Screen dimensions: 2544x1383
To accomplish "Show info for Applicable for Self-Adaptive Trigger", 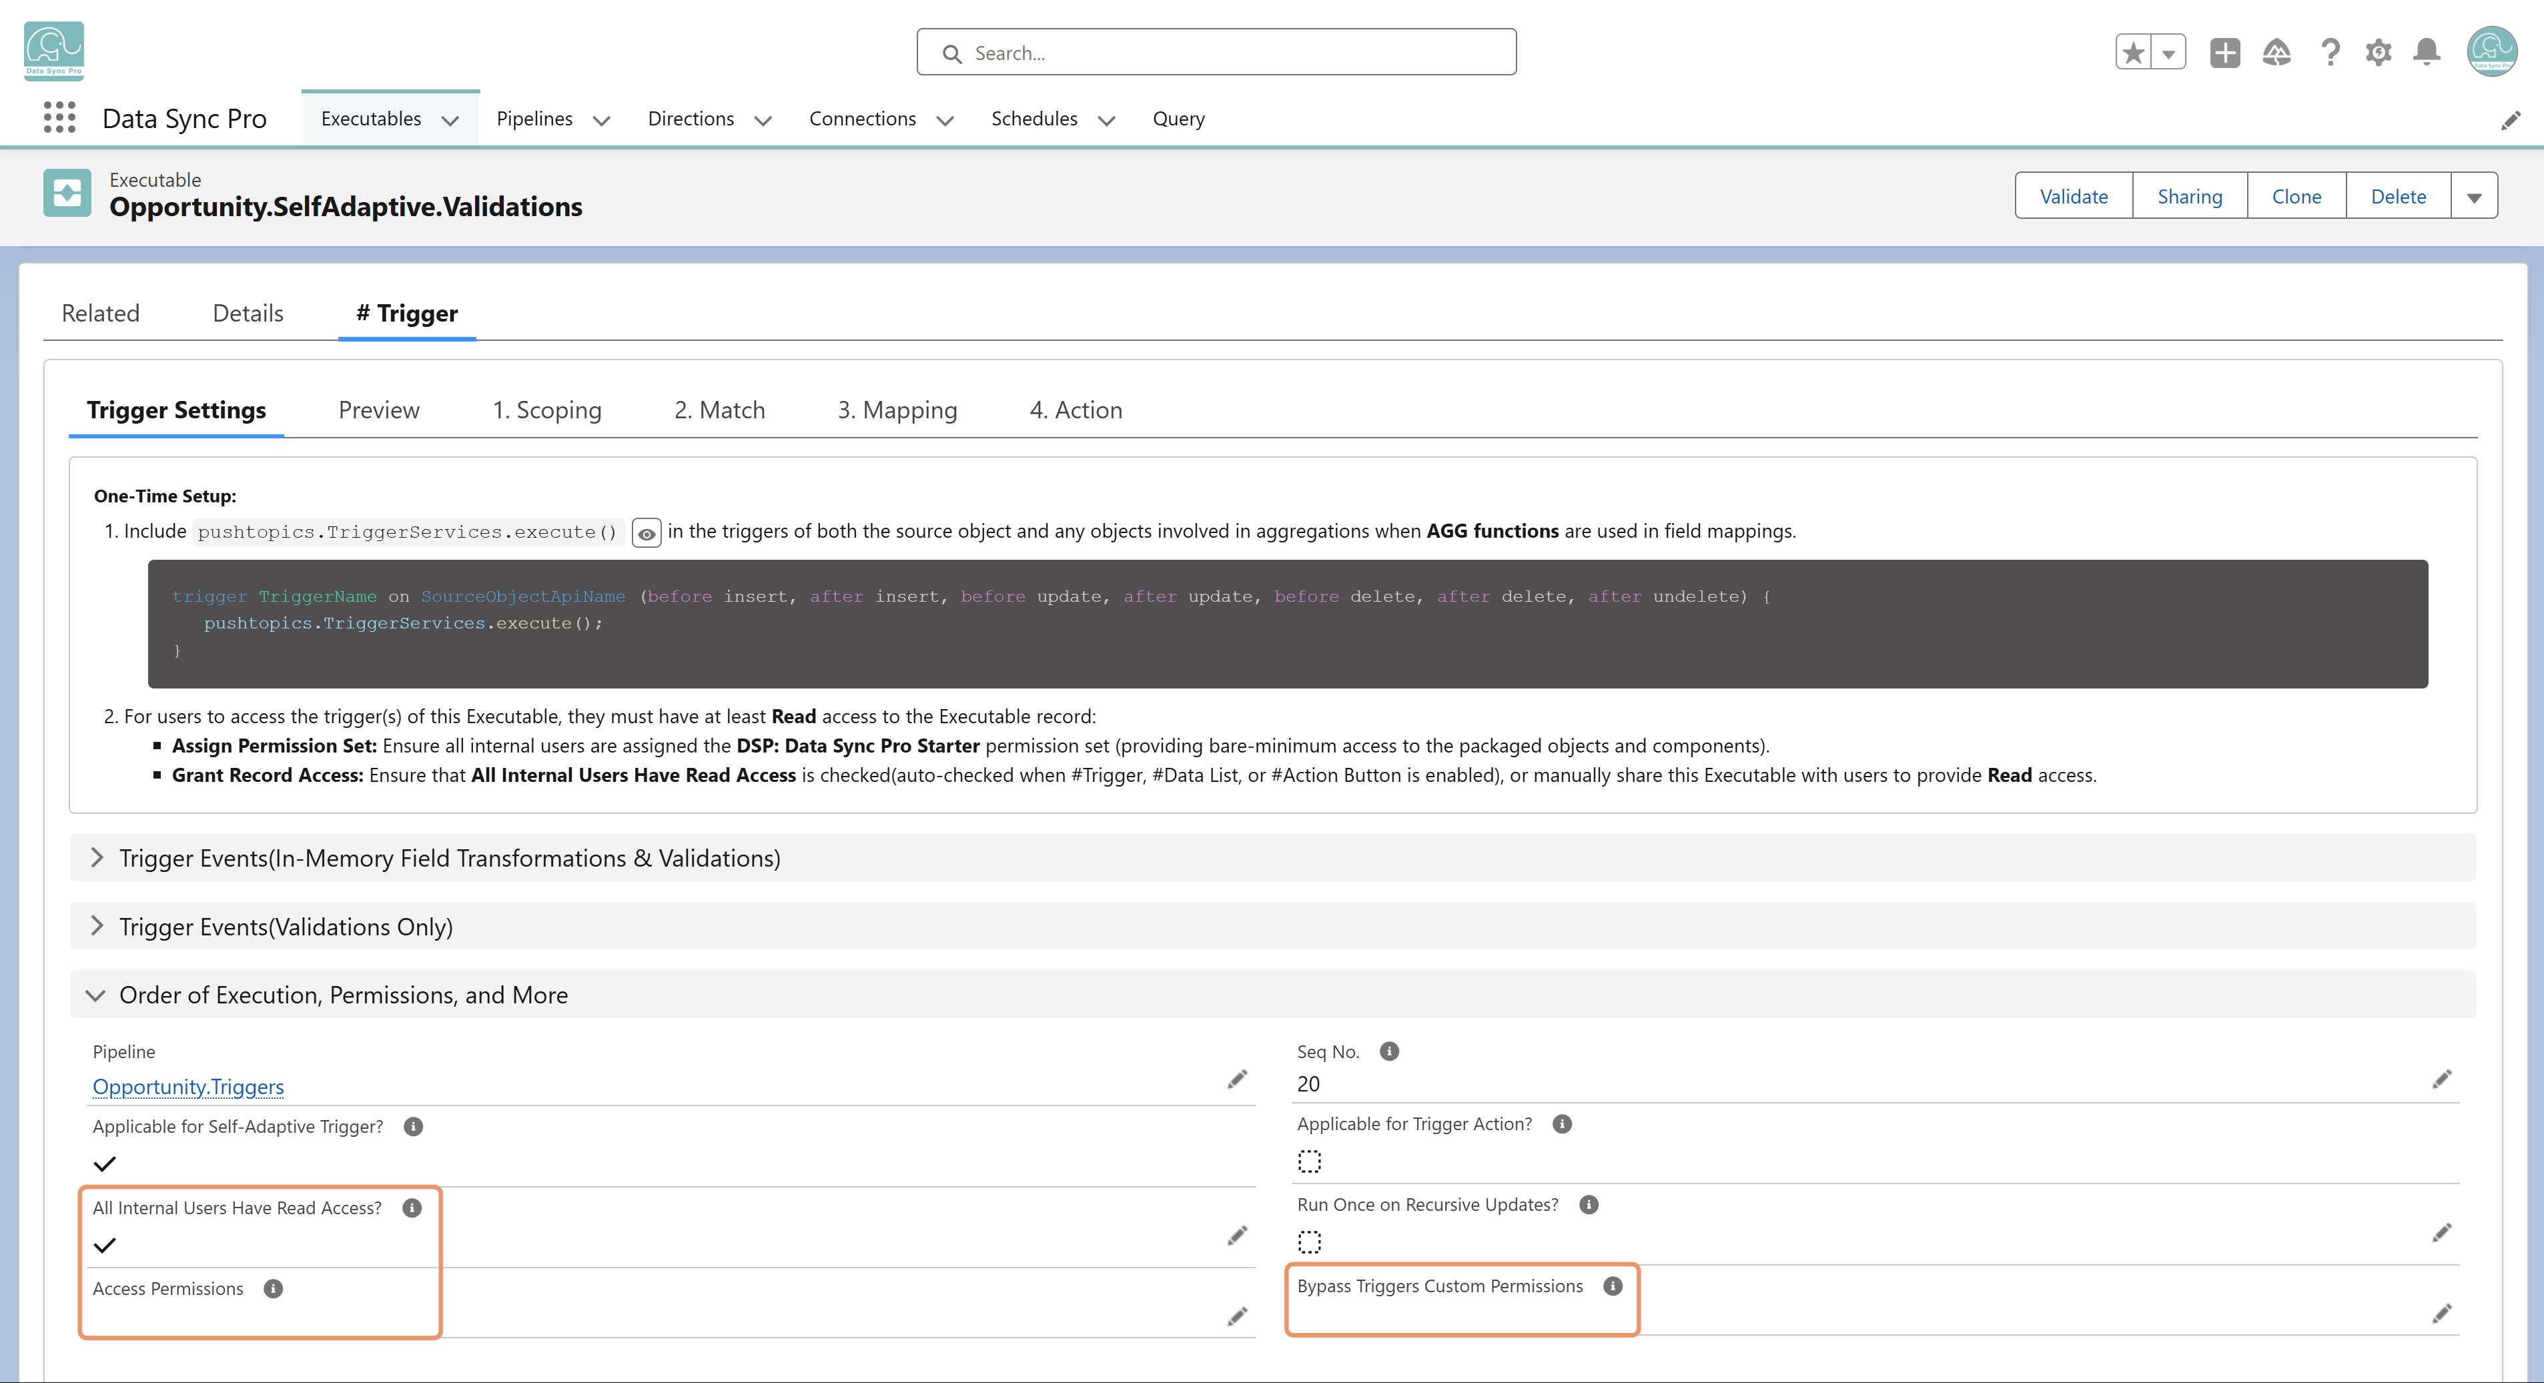I will 414,1126.
